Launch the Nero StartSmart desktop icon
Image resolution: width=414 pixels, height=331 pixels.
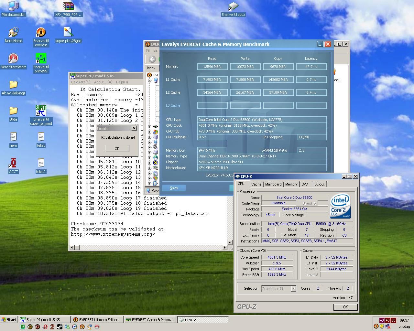tap(13, 61)
